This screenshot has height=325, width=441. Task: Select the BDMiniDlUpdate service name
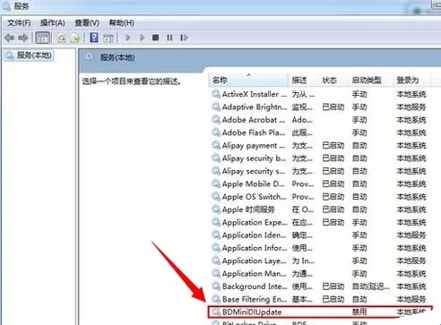(252, 312)
